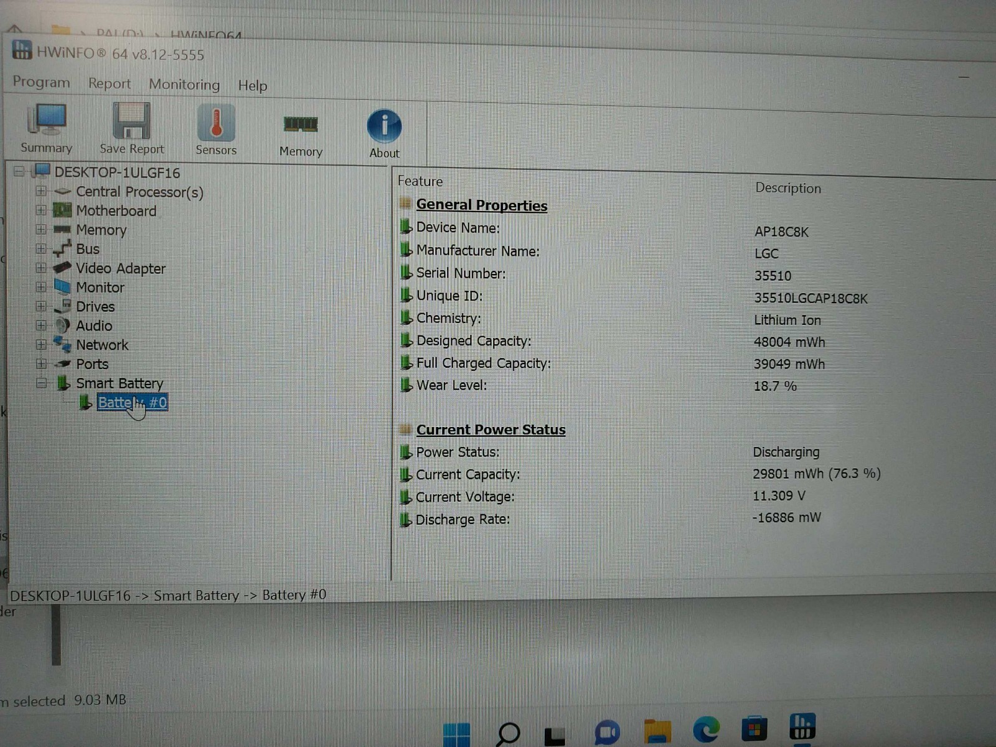Click the Current Power Status heading
The width and height of the screenshot is (996, 747).
pyautogui.click(x=491, y=430)
